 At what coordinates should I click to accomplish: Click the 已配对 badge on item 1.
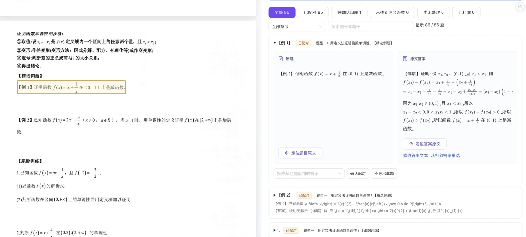[291, 230]
